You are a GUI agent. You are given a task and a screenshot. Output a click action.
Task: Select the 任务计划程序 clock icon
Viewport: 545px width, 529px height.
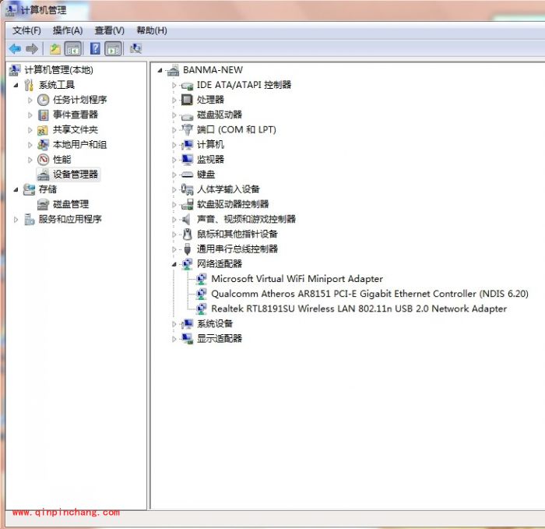44,101
